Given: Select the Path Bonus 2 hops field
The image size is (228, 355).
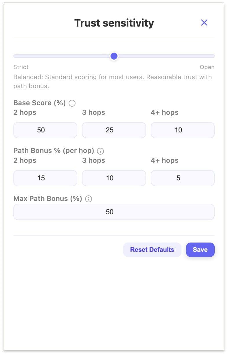Looking at the screenshot, I should coord(45,178).
